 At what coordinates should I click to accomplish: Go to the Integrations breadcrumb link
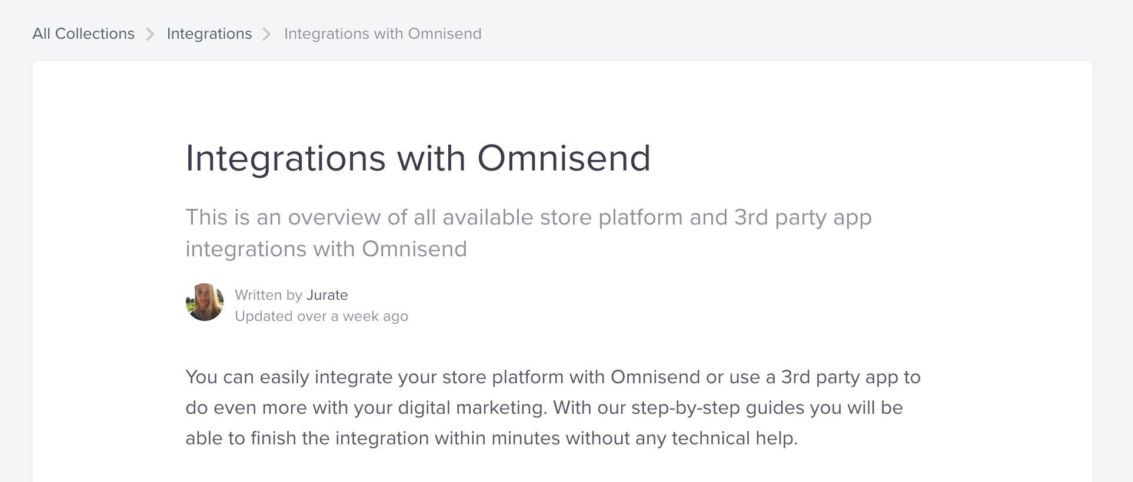(x=209, y=34)
